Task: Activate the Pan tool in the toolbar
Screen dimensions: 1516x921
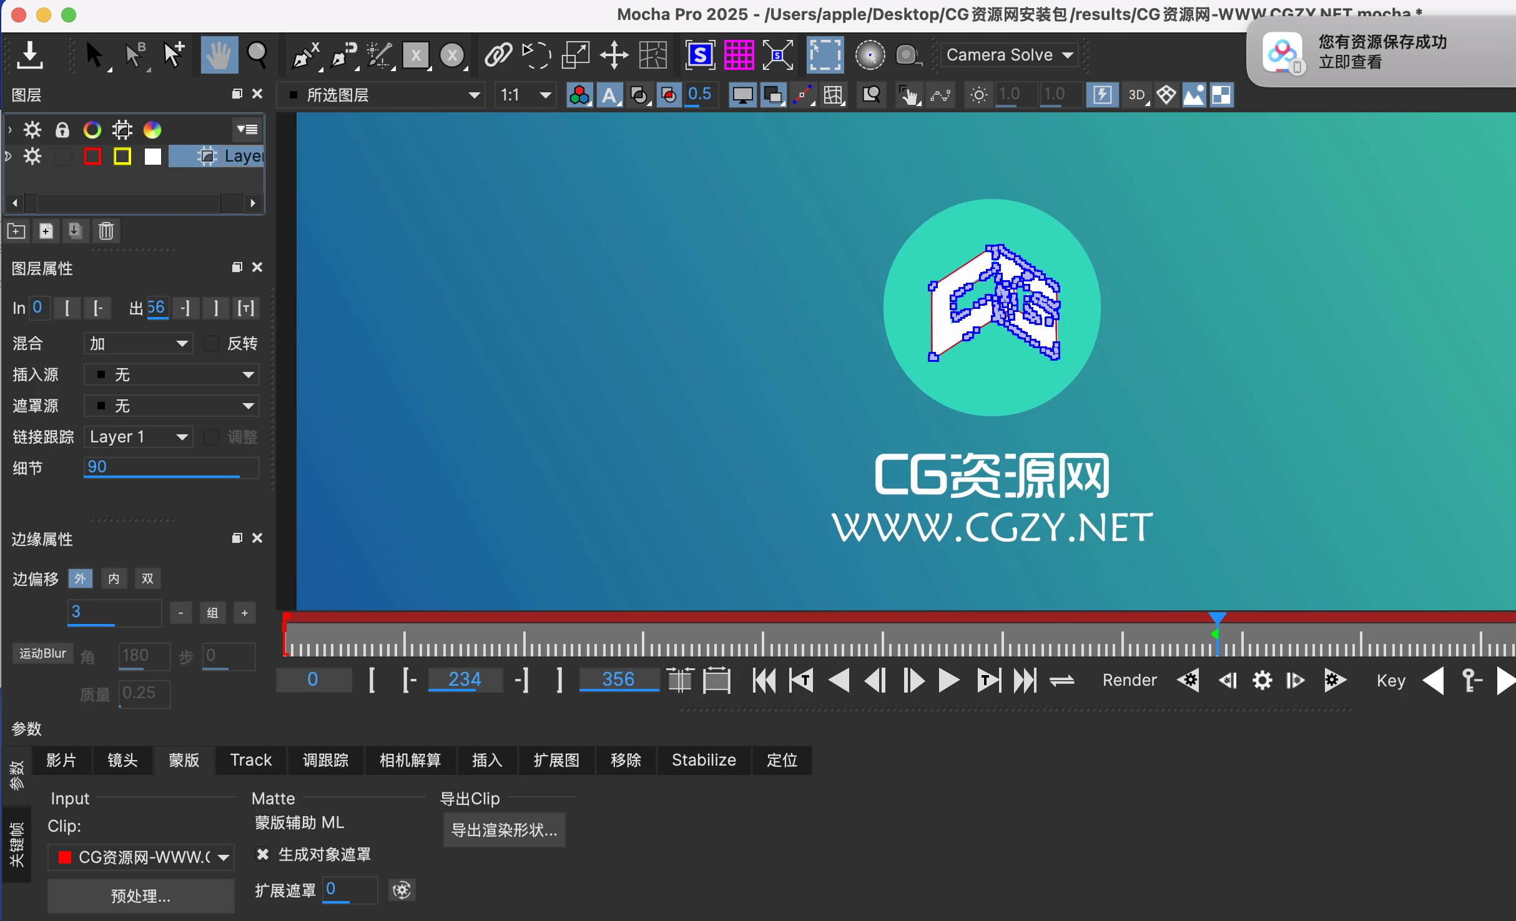Action: [x=219, y=55]
